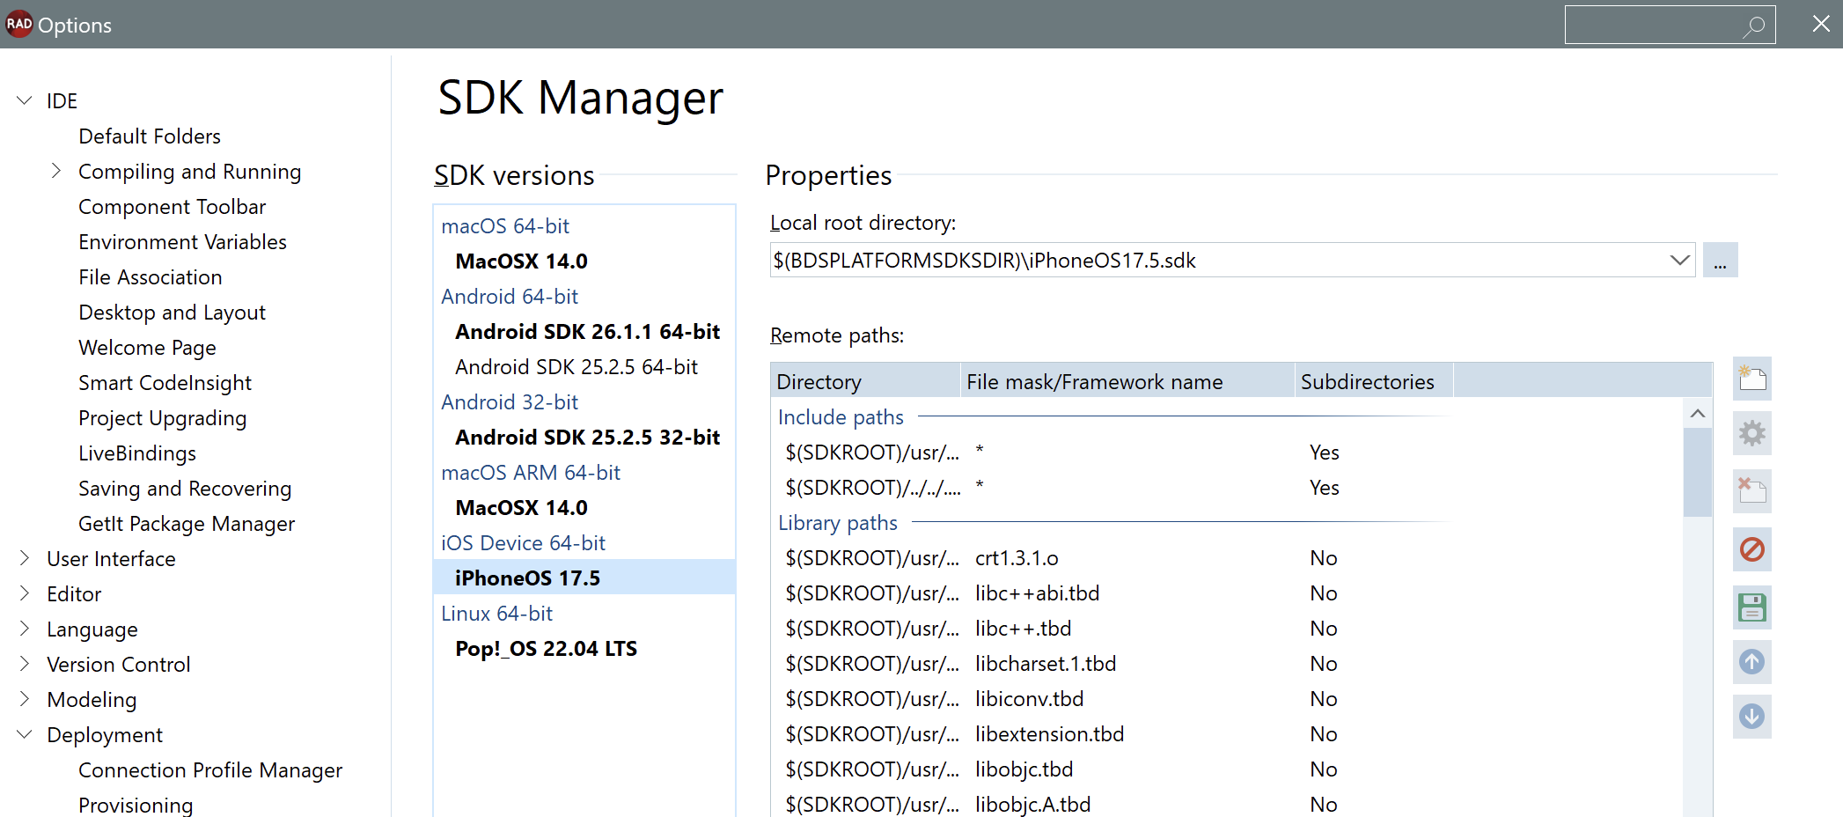The height and width of the screenshot is (817, 1843).
Task: Expand the User Interface node
Action: pyautogui.click(x=25, y=558)
